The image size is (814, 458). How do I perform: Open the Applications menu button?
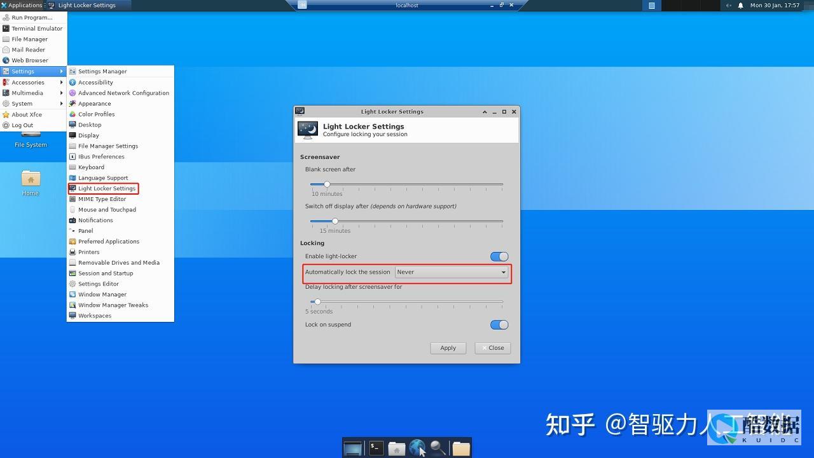coord(22,5)
